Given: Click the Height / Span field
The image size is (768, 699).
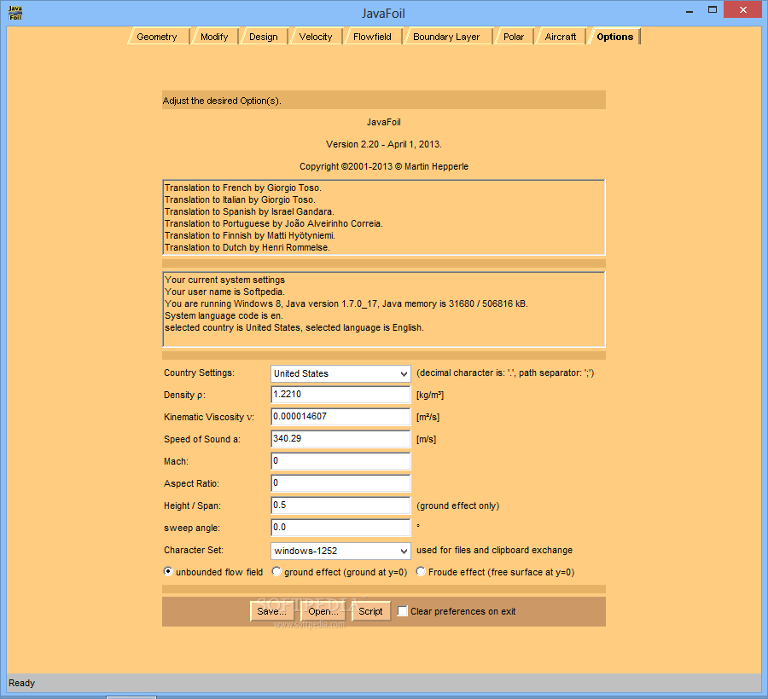Looking at the screenshot, I should 340,505.
